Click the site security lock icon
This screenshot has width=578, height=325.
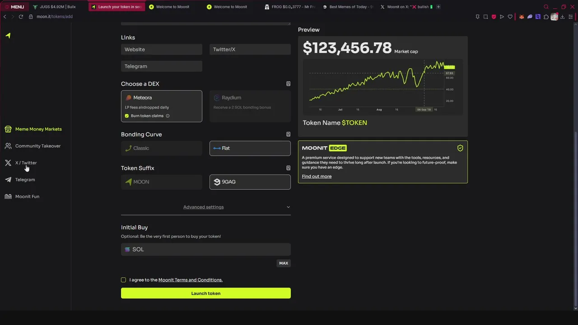click(31, 17)
